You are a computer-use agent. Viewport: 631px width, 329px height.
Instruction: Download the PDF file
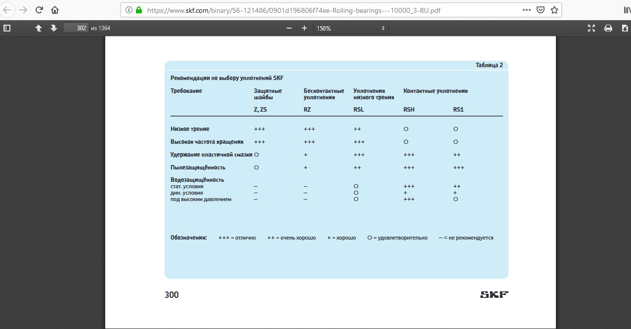click(625, 28)
